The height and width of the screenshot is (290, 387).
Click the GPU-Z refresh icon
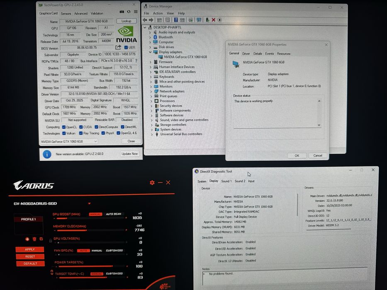(x=129, y=12)
